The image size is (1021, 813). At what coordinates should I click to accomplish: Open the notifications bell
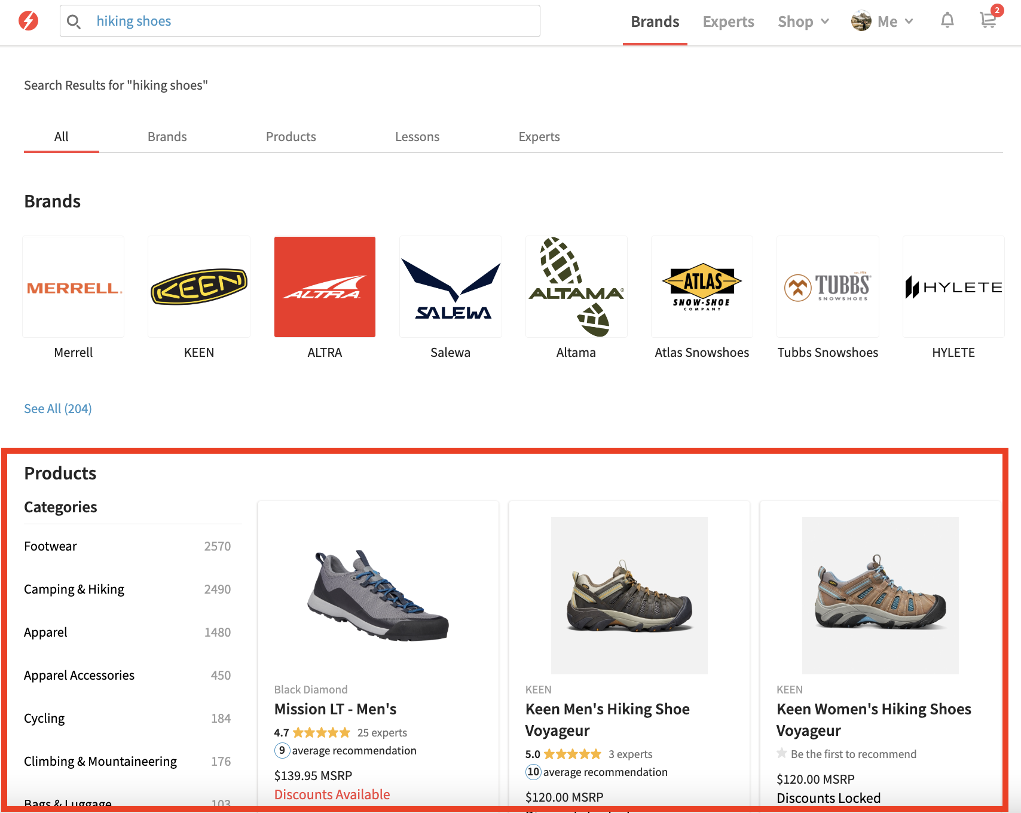pyautogui.click(x=947, y=21)
